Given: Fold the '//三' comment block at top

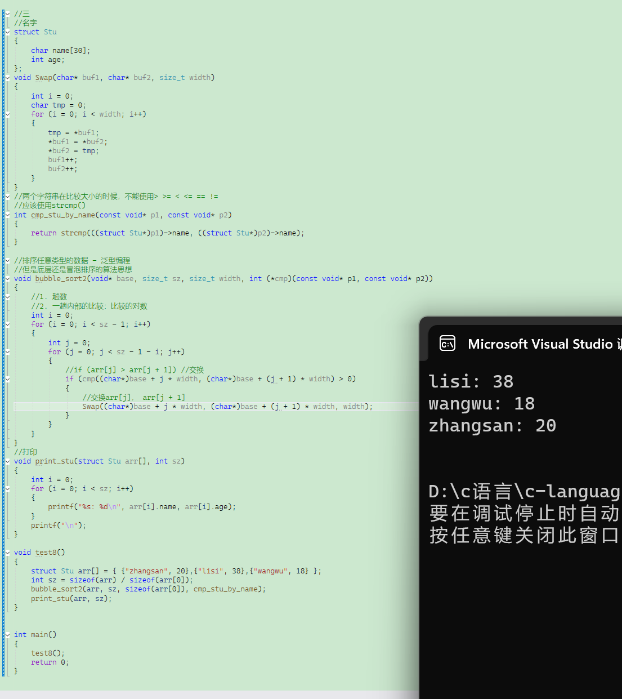Looking at the screenshot, I should 8,14.
